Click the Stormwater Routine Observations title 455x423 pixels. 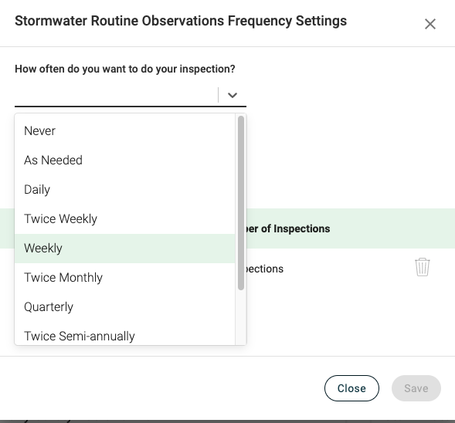coord(181,21)
